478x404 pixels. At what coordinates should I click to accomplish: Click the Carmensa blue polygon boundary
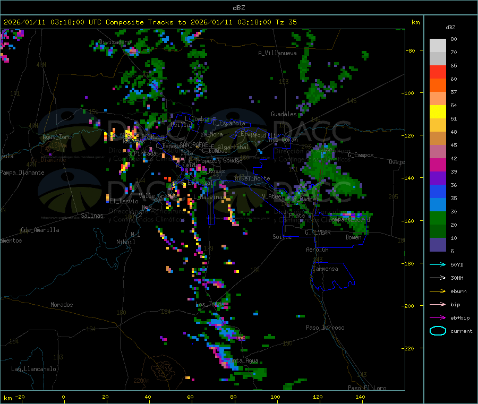[332, 277]
